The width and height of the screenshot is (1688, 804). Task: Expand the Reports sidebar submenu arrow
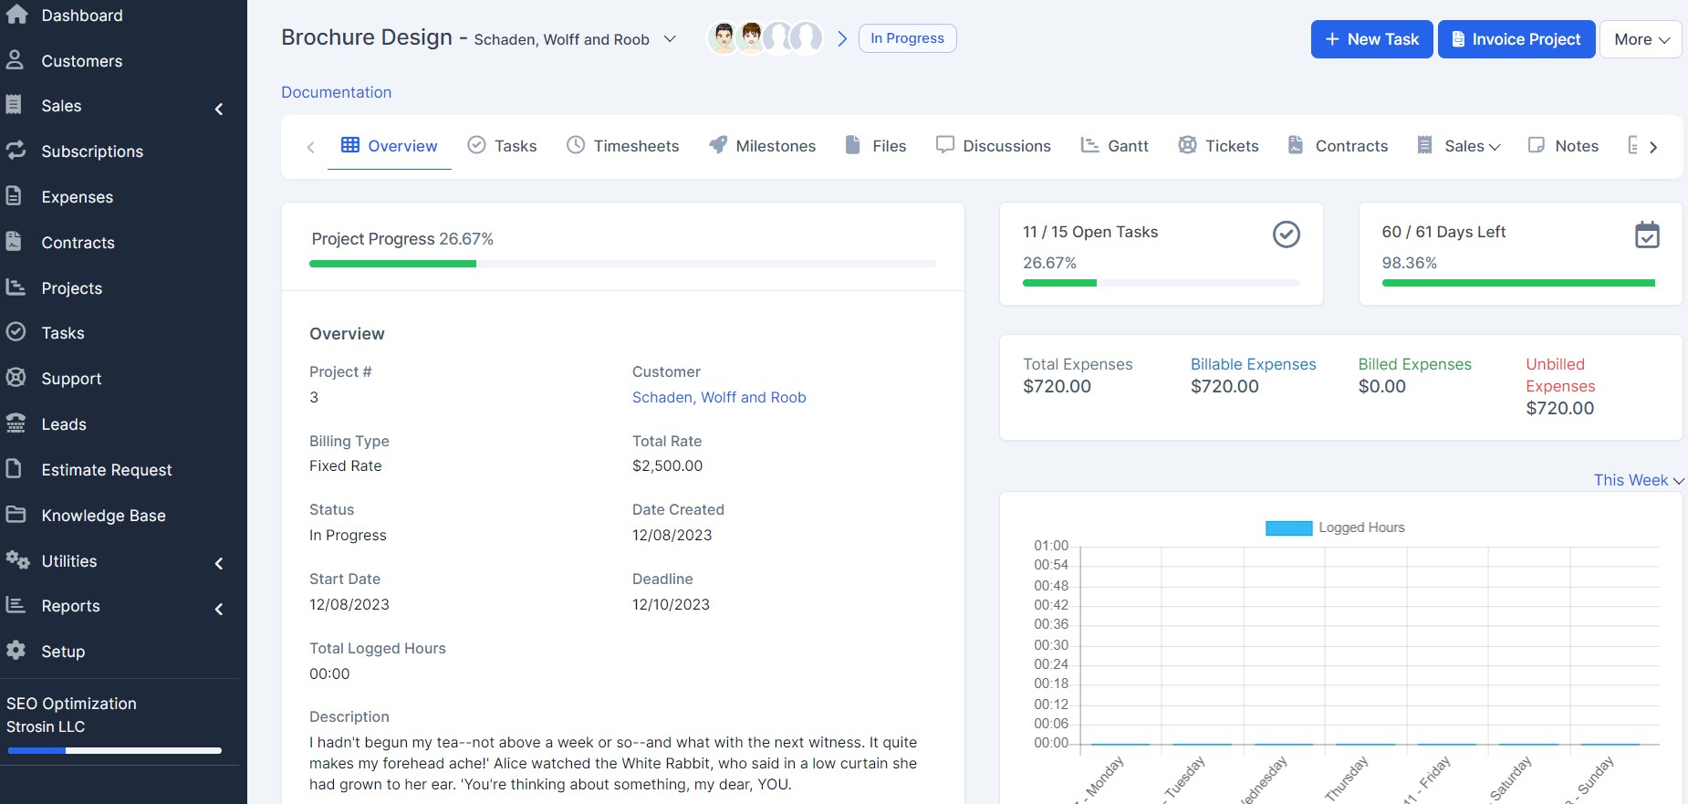219,610
